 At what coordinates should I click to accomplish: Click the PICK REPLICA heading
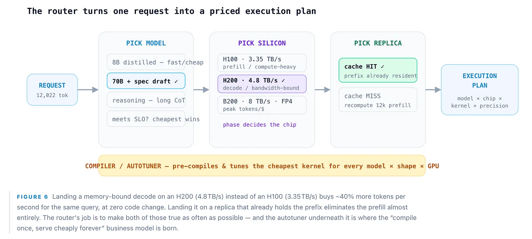tap(378, 43)
